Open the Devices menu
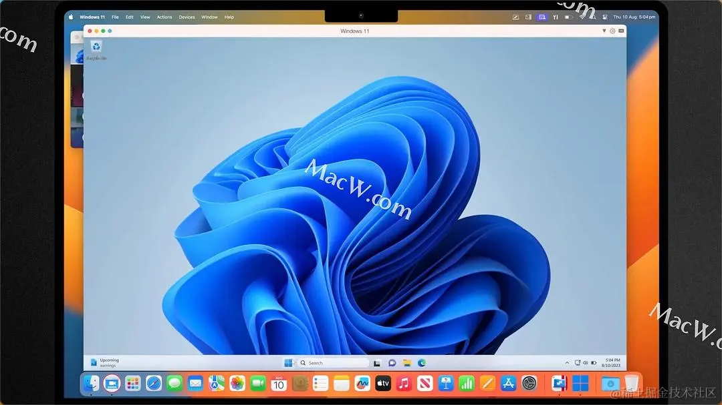Screen dimensions: 722x405 187,17
